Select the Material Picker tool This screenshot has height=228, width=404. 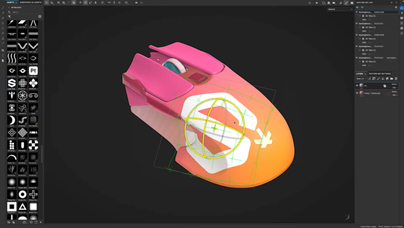coord(3,43)
